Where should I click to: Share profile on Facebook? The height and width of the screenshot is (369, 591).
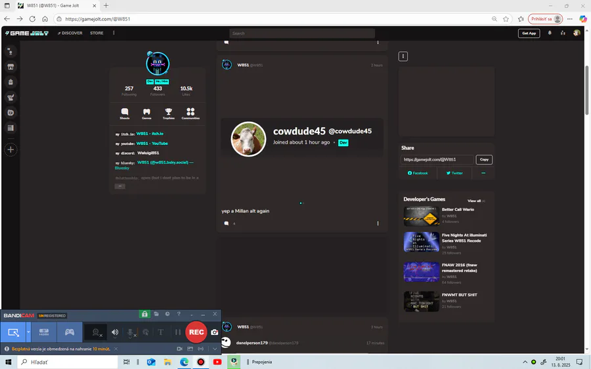tap(418, 173)
